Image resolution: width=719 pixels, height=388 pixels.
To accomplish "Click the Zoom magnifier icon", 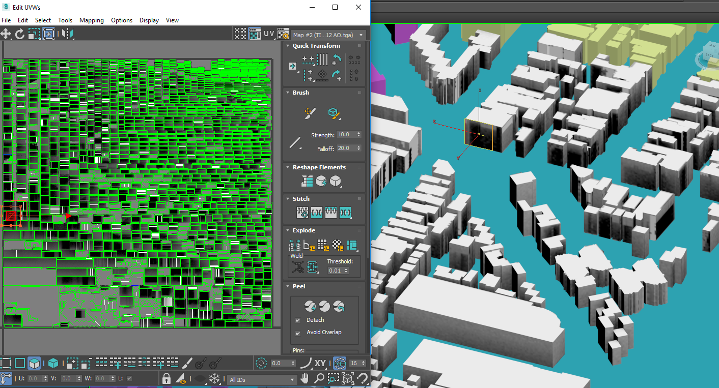I will (319, 378).
